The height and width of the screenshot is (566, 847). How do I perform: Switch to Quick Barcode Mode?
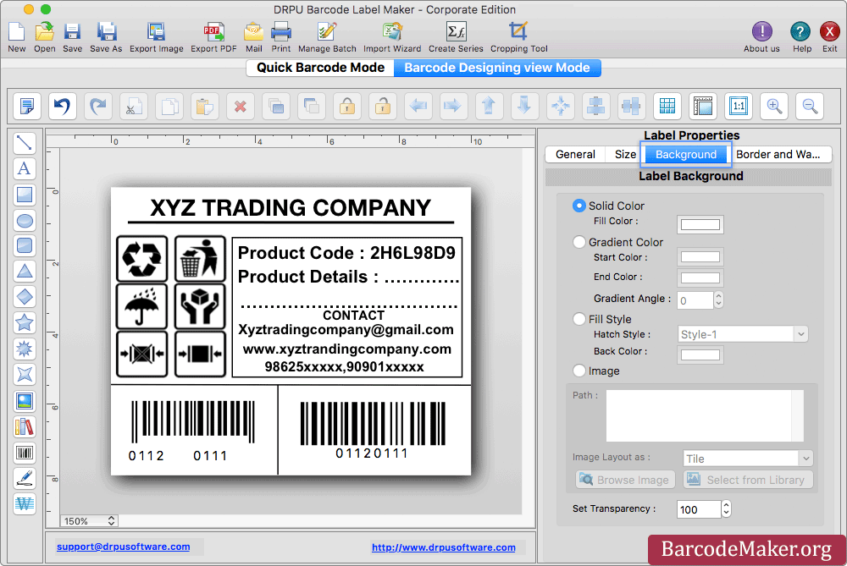[320, 68]
